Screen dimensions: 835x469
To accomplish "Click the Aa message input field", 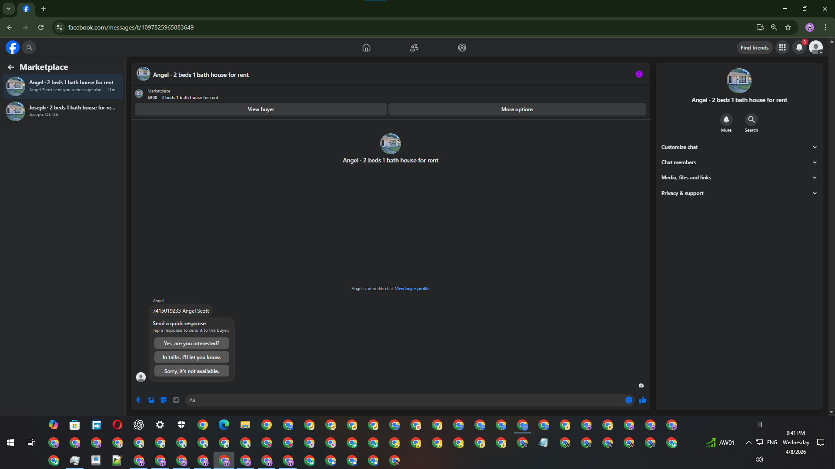I will (404, 400).
